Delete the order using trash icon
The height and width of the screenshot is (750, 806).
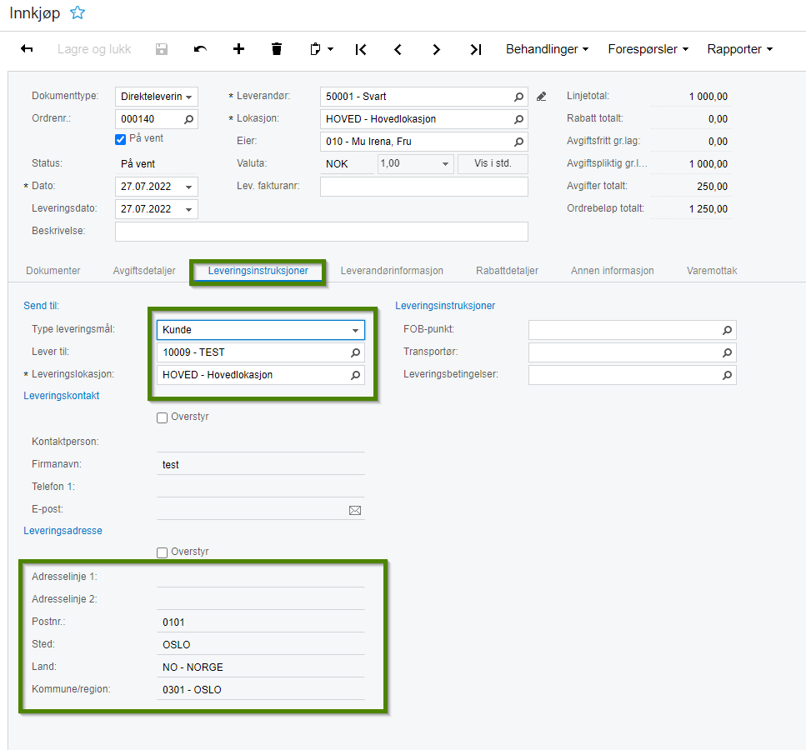click(277, 49)
